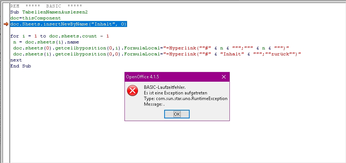346x163 pixels.
Task: Place cursor on doc=thisComponent line
Action: 35,18
